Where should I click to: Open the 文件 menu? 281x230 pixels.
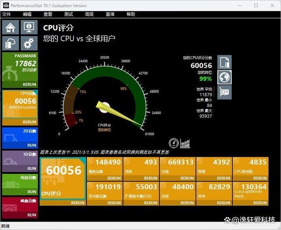7,14
